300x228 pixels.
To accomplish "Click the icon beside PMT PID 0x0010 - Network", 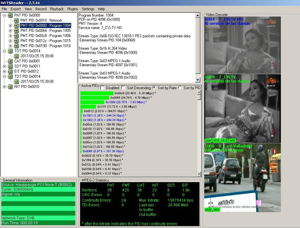I will 16,20.
